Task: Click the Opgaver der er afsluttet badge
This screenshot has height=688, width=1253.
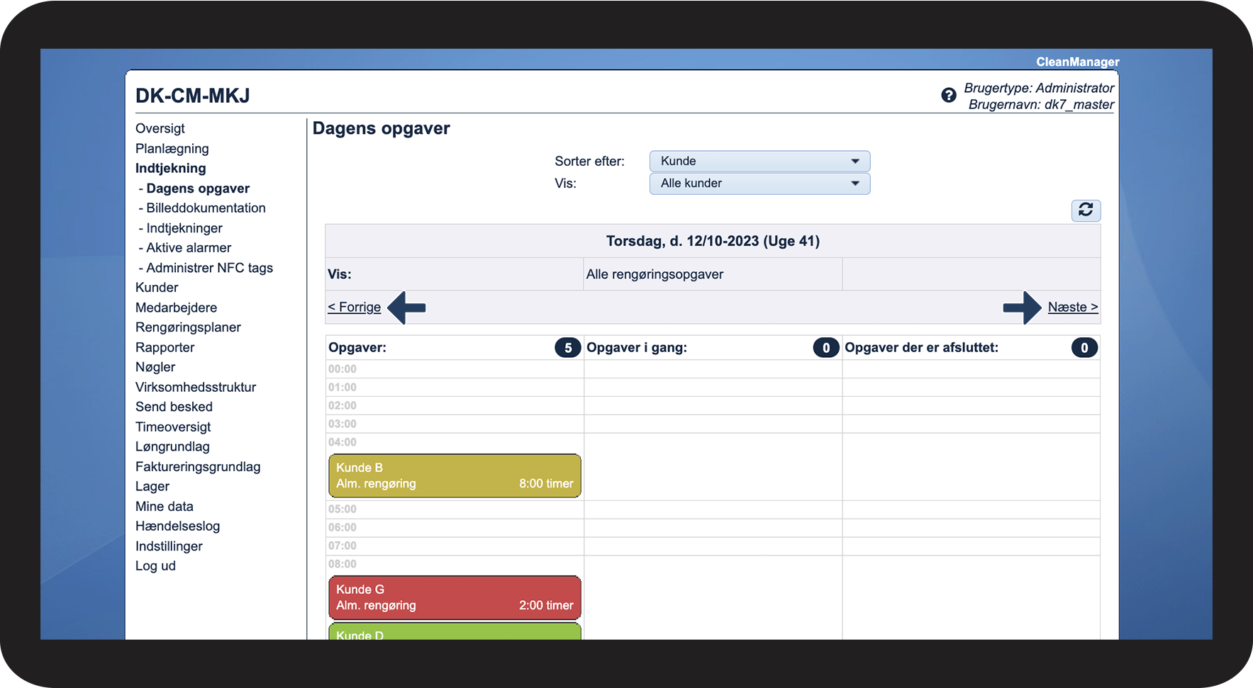Action: point(1084,348)
